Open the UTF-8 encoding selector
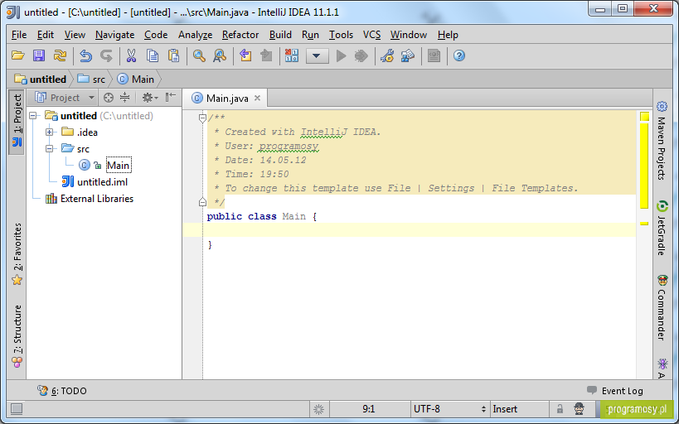Image resolution: width=679 pixels, height=424 pixels. (x=450, y=409)
